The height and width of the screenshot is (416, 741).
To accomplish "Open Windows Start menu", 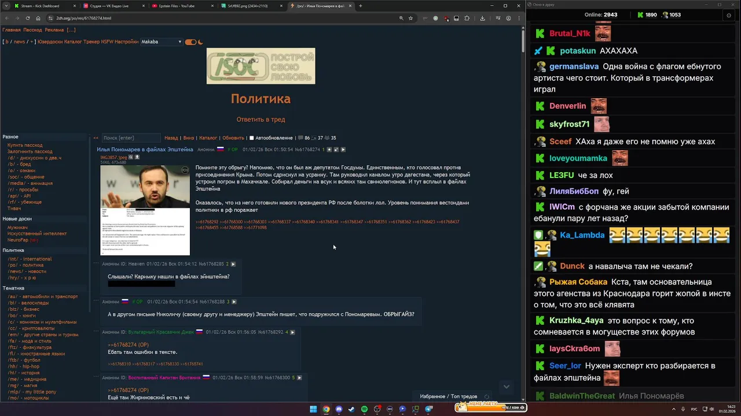I will pyautogui.click(x=313, y=409).
